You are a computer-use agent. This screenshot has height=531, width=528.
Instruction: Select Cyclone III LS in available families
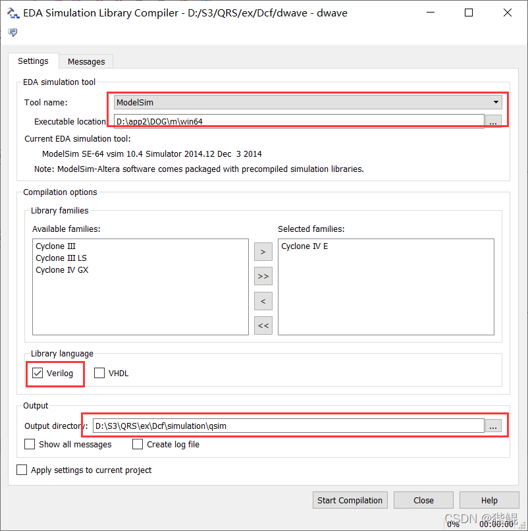pos(61,258)
